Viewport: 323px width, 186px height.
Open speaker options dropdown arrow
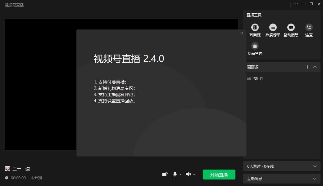pyautogui.click(x=194, y=175)
